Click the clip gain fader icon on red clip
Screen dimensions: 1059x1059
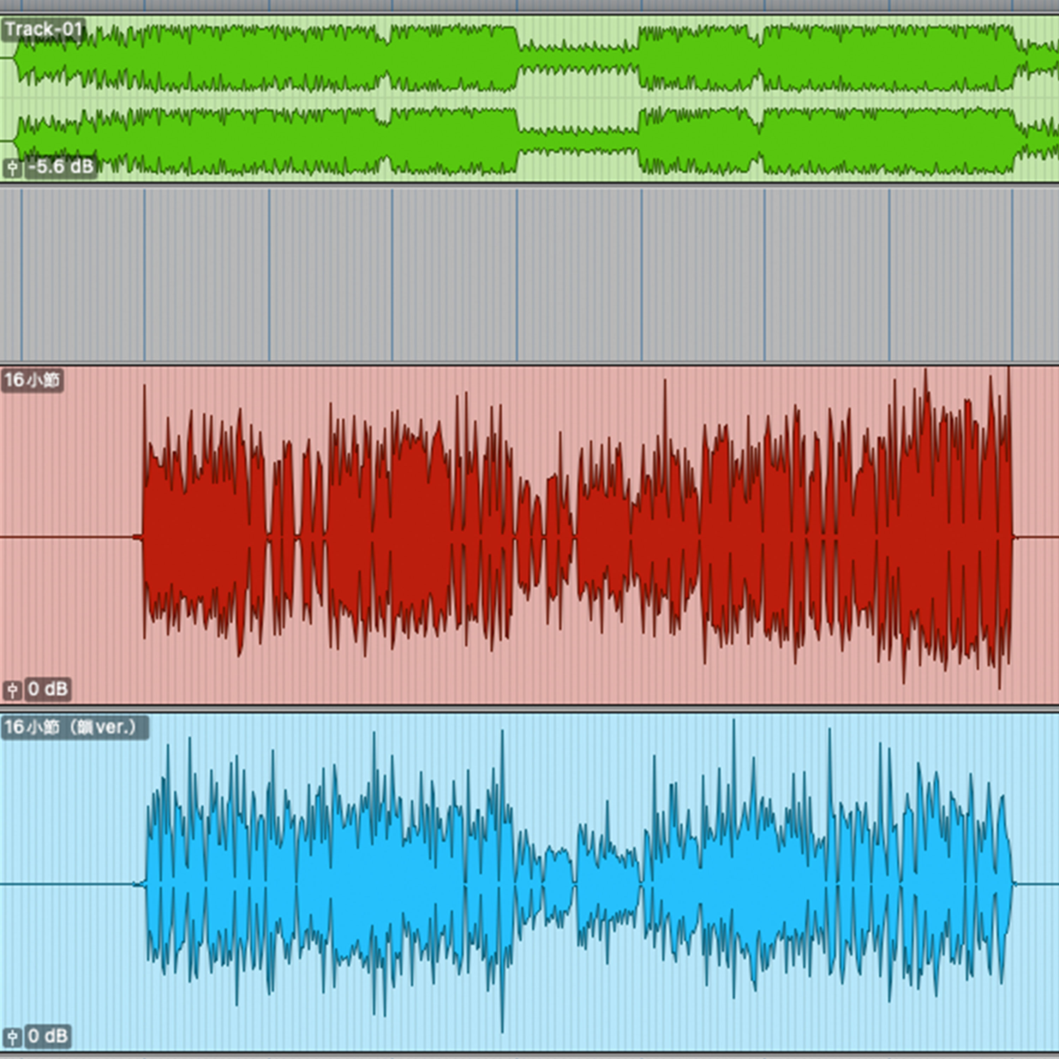click(x=12, y=690)
